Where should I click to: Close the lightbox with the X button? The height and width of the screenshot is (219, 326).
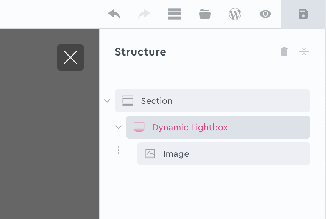[70, 57]
